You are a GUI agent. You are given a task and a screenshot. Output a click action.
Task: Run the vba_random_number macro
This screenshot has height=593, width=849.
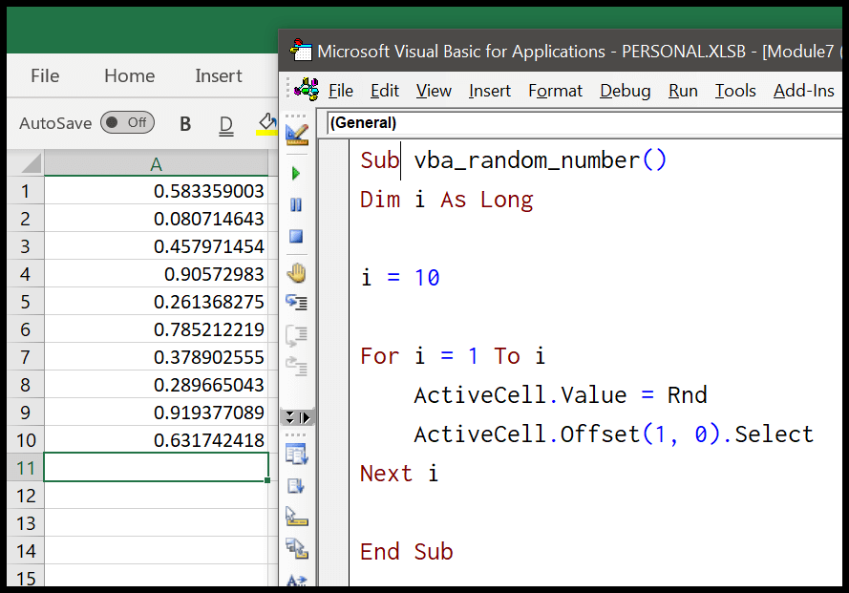296,174
